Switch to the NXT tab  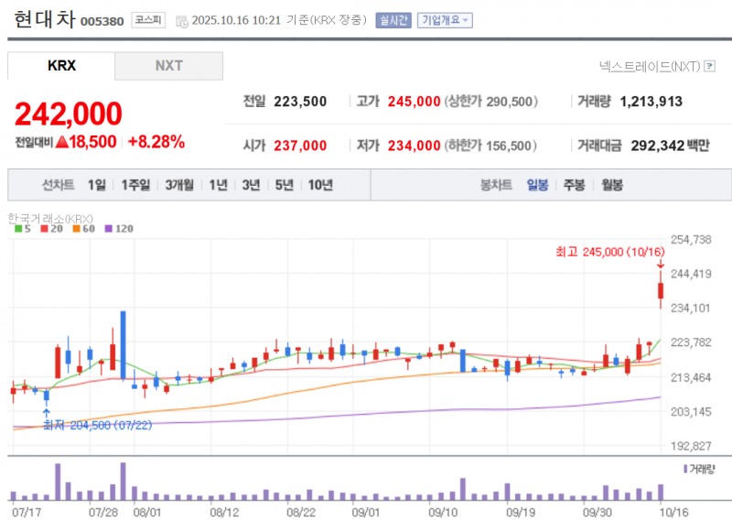[x=168, y=66]
